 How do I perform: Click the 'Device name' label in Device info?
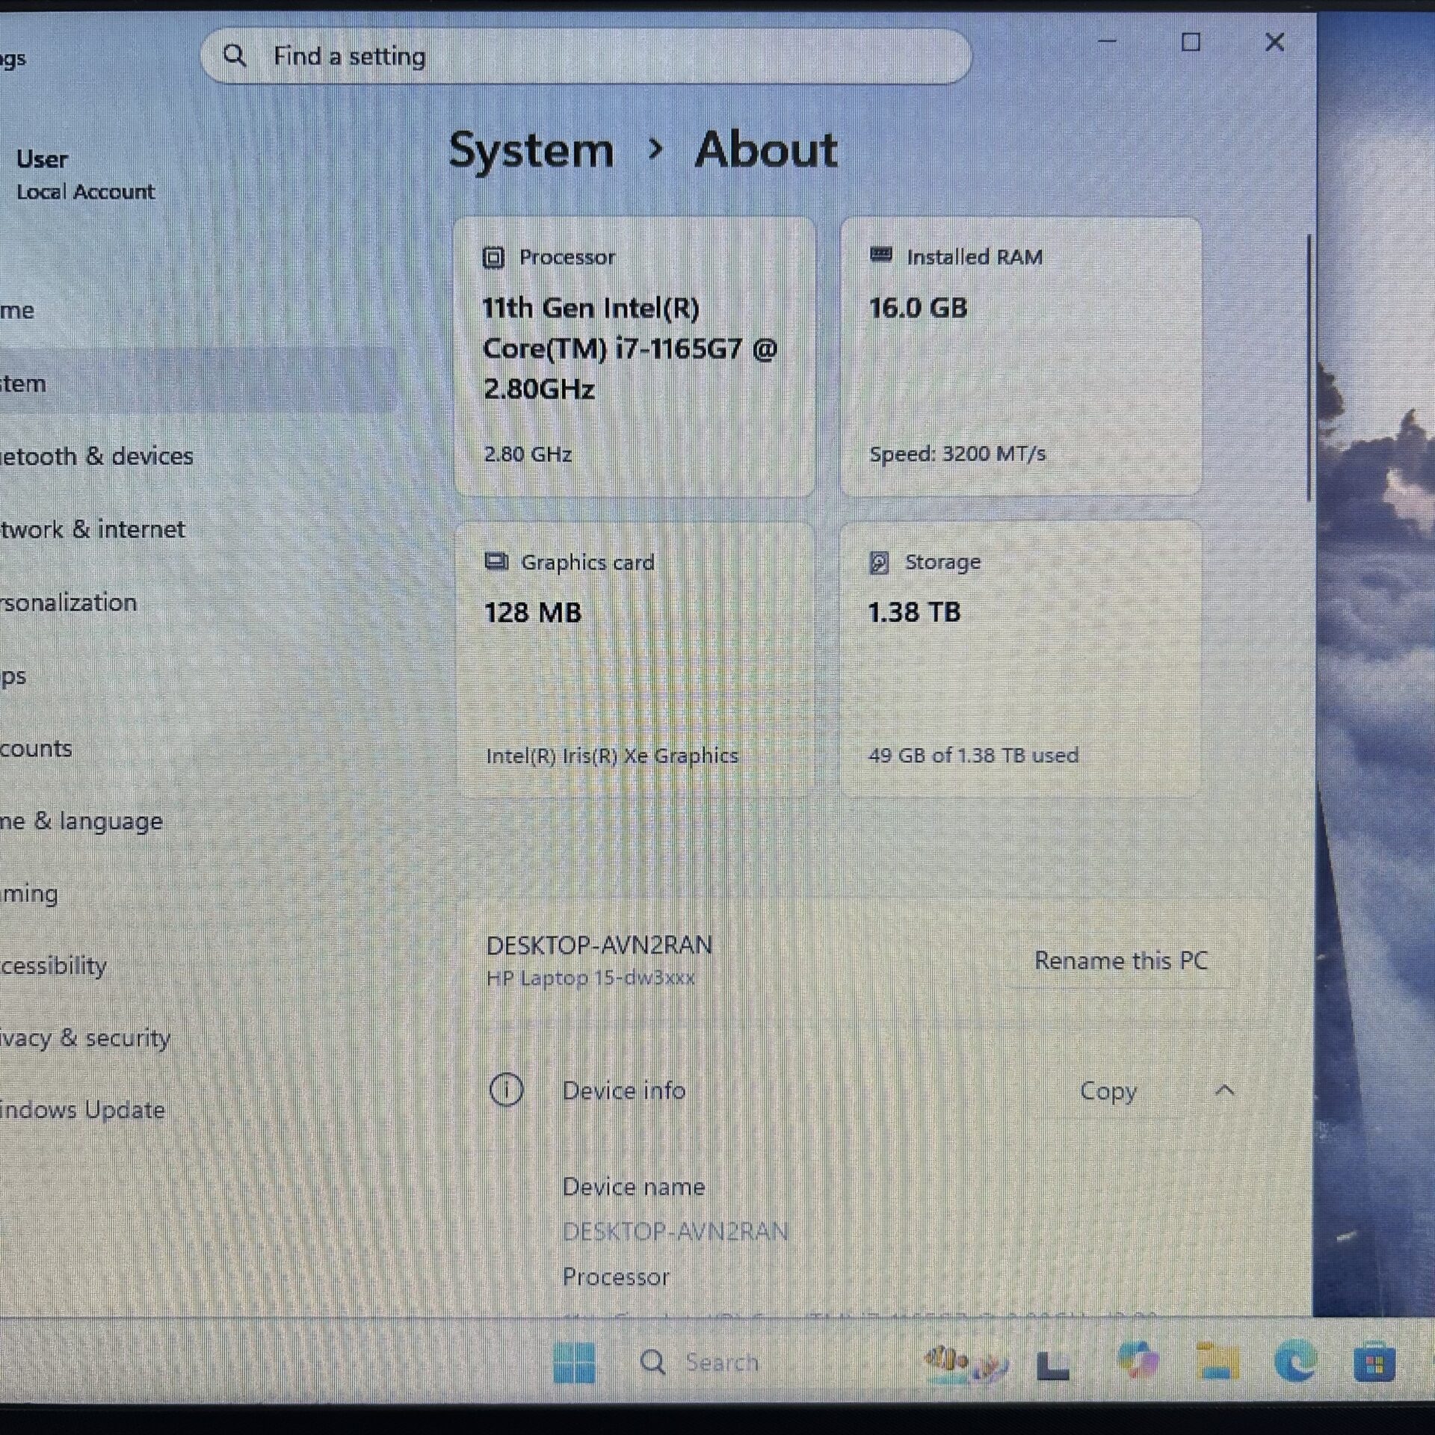tap(634, 1187)
